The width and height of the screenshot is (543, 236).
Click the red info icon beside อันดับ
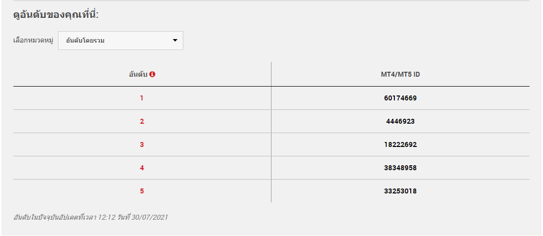tap(153, 74)
